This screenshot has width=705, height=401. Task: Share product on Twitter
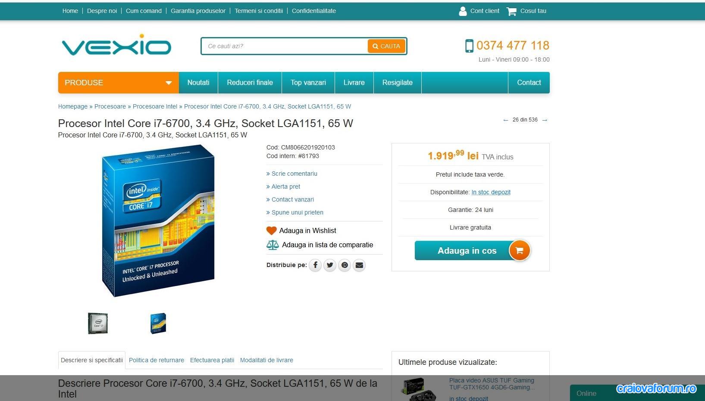coord(330,265)
